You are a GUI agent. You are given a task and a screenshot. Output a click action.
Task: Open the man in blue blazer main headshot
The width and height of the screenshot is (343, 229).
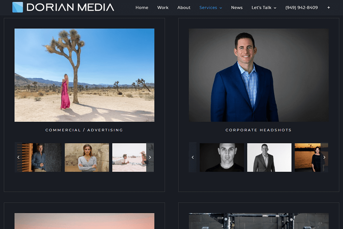point(259,75)
